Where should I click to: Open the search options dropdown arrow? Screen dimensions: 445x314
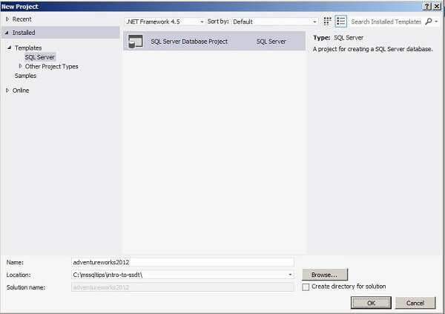436,22
